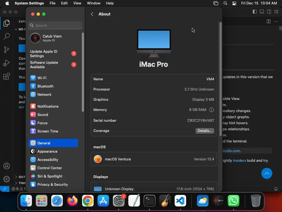Toggle VS Code secondary sidebar layout icon
The height and width of the screenshot is (212, 282).
point(269,12)
